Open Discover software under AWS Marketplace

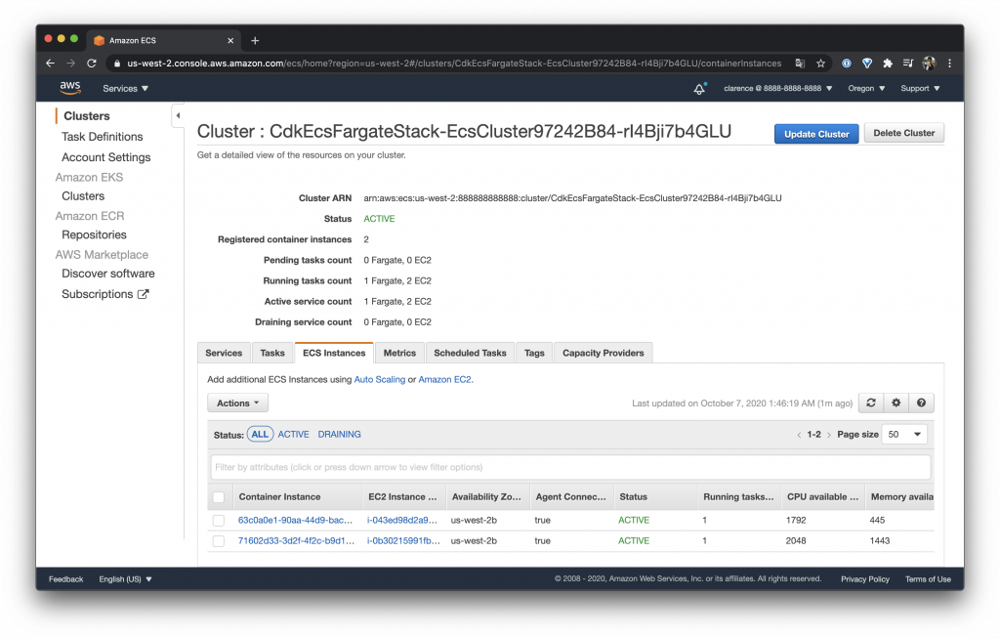(x=107, y=273)
